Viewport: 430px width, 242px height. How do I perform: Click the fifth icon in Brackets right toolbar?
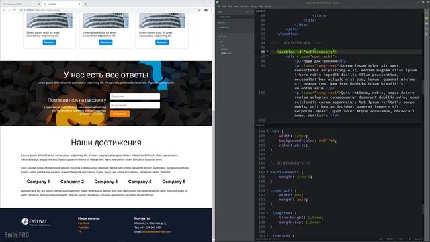427,34
